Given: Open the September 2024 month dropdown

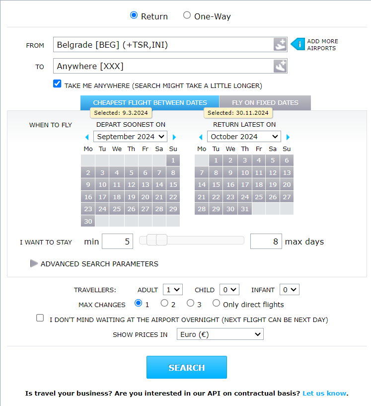Looking at the screenshot, I should click(131, 137).
